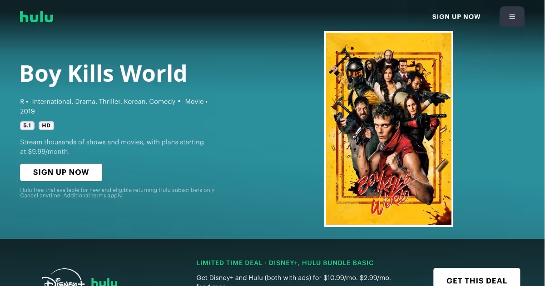
Task: Open the Boy Kills World poster
Action: click(x=389, y=129)
